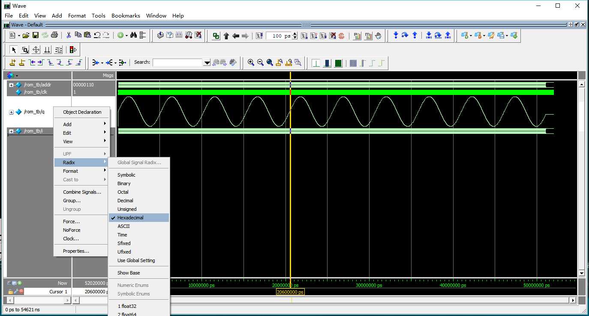Image resolution: width=589 pixels, height=316 pixels.
Task: Choose the ASCII radix option
Action: point(139,226)
